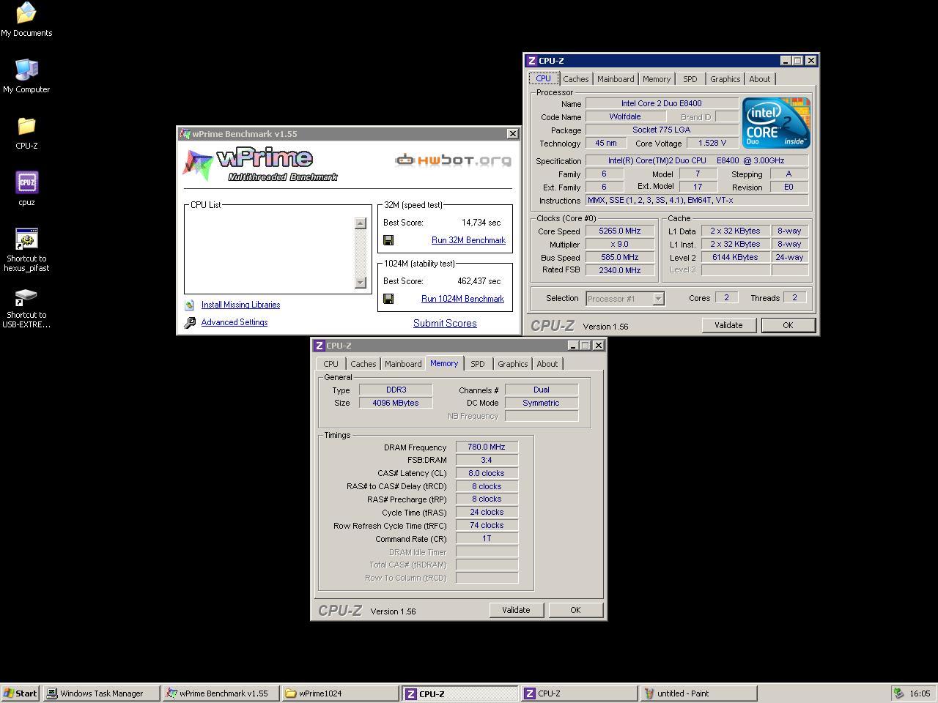Image resolution: width=938 pixels, height=703 pixels.
Task: Click the Memory CPU-Z window title icon
Action: [320, 346]
